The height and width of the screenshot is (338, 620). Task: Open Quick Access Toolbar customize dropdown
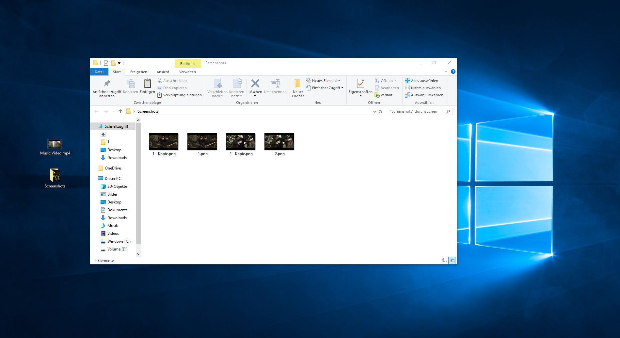(119, 63)
